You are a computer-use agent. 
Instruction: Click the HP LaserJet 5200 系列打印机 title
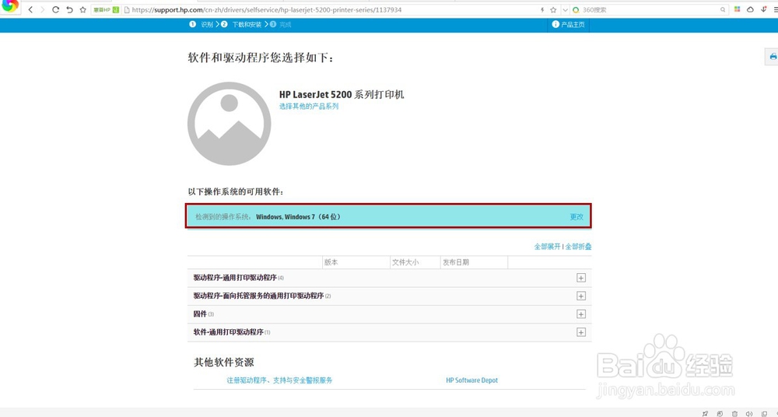coord(342,94)
